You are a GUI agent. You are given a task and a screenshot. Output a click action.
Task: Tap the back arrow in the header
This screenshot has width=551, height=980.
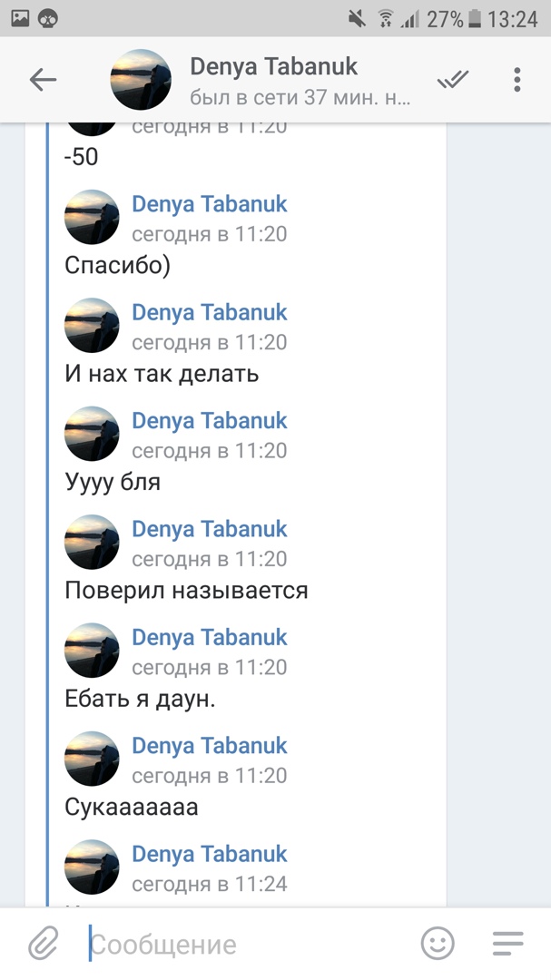(43, 80)
